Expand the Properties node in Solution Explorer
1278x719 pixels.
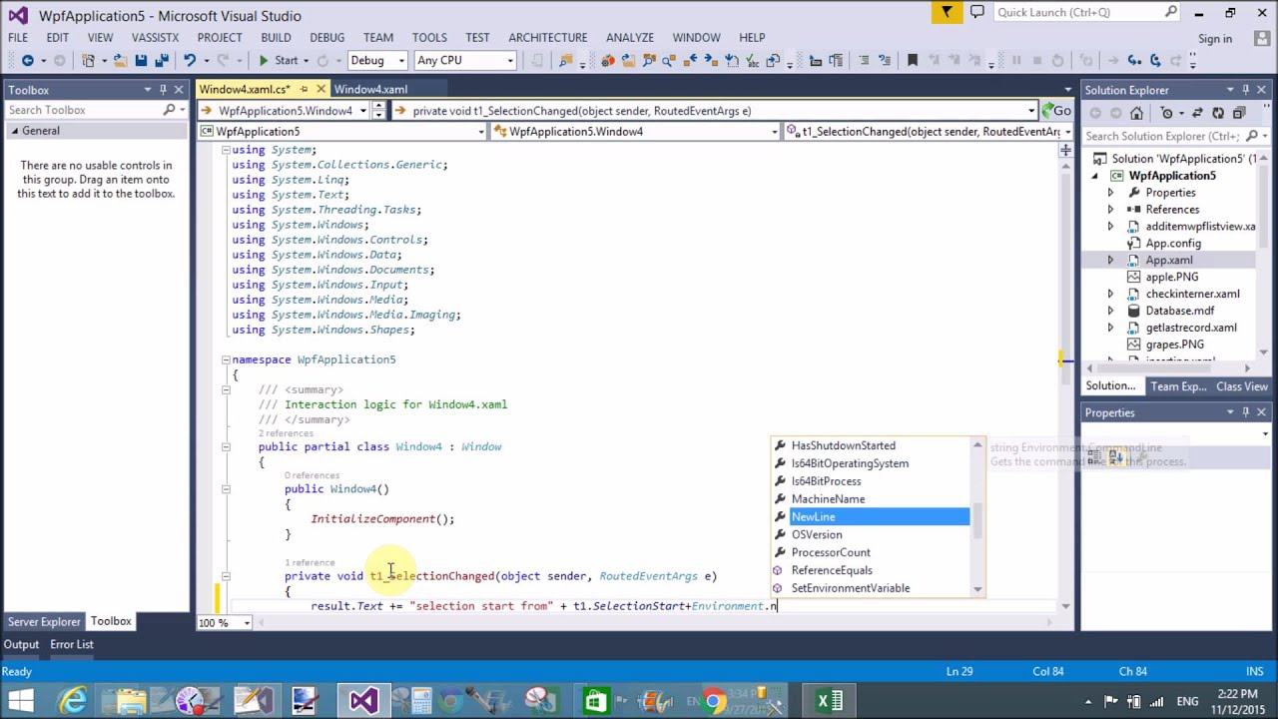[1110, 193]
